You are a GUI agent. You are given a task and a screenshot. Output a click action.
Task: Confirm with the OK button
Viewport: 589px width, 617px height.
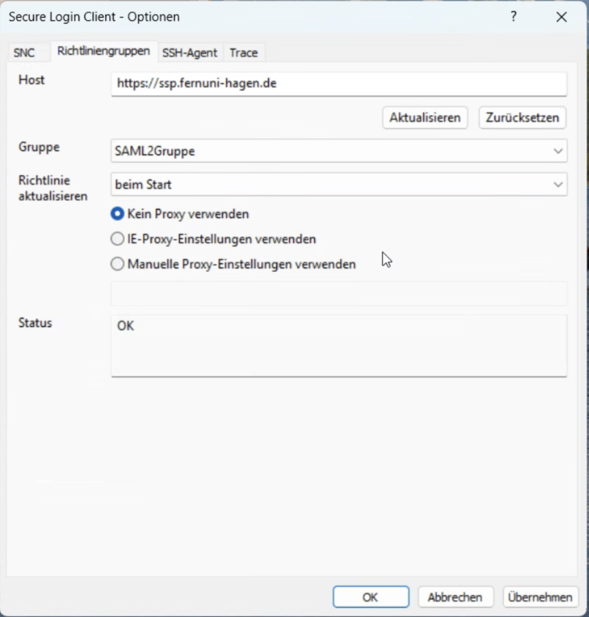(x=371, y=597)
